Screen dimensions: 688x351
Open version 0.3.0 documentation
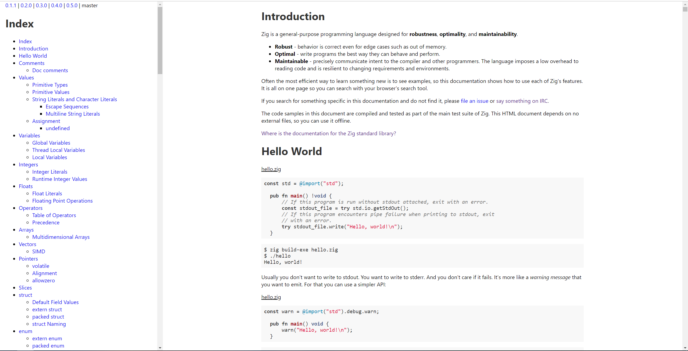[41, 5]
